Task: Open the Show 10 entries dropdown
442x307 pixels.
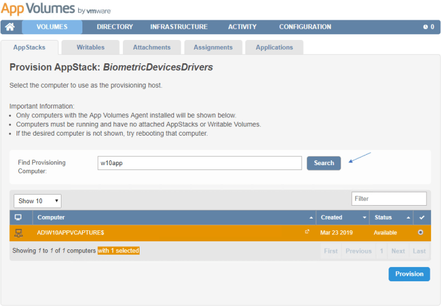Action: coord(37,201)
